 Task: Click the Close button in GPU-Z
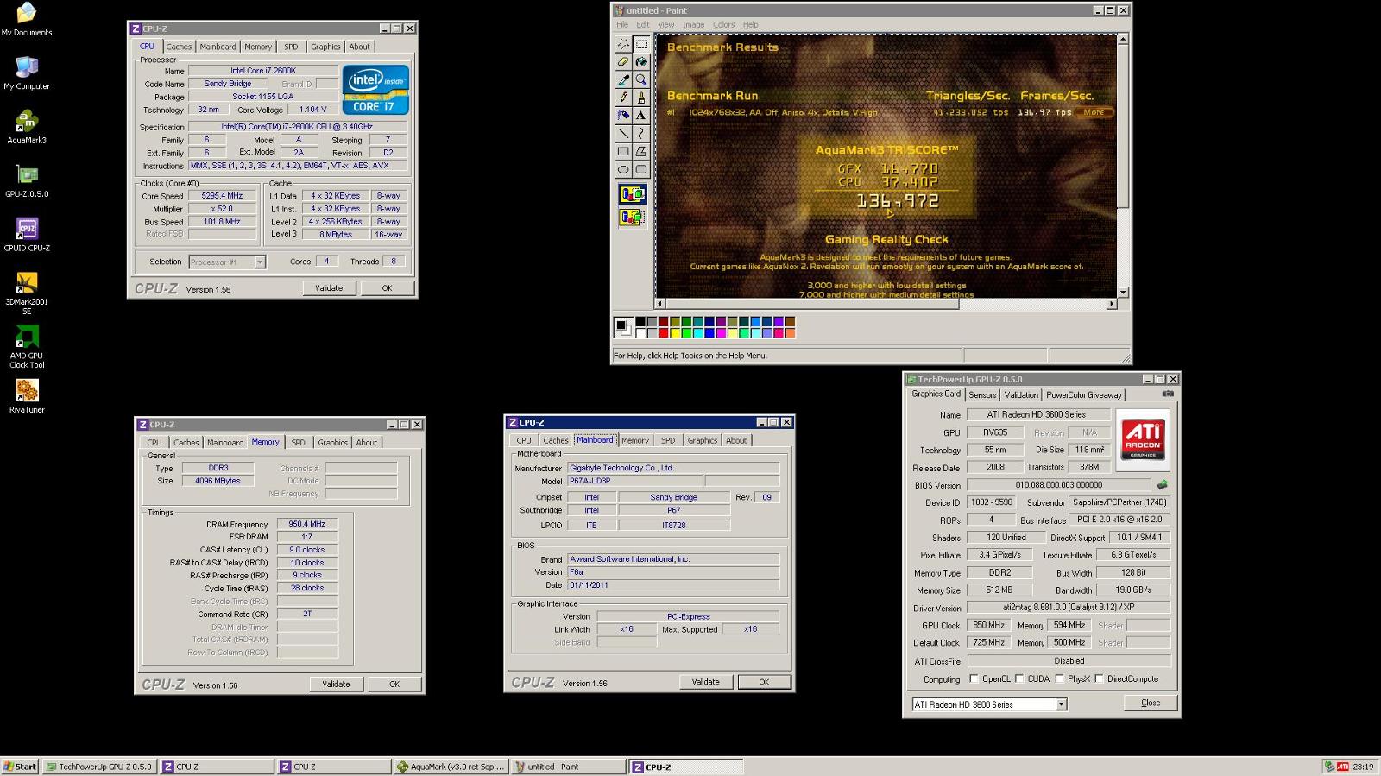[1151, 703]
